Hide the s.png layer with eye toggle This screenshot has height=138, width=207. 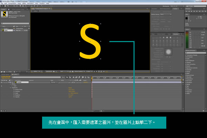[x=2, y=82]
